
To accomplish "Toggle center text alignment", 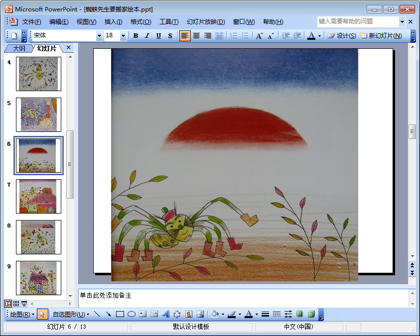I will [196, 35].
